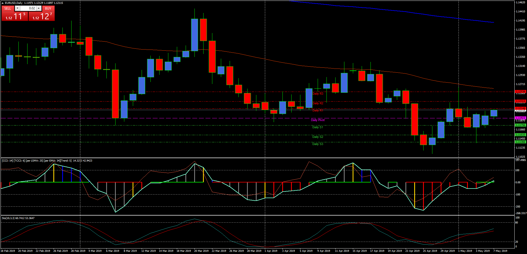Select the Daily S3 support label
Viewport: 527px width, 254px height.
point(318,144)
